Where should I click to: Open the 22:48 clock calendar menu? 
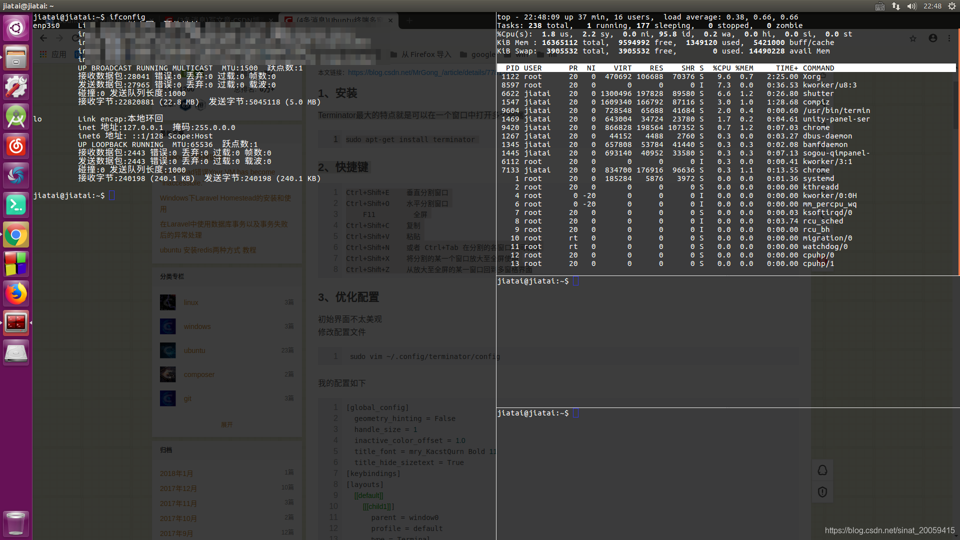click(932, 6)
